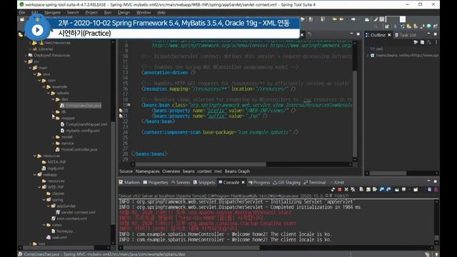
Task: Open the JUnit view tab
Action: pyautogui.click(x=337, y=183)
